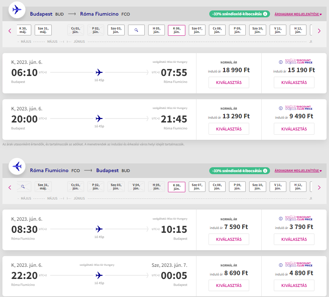Image resolution: width=329 pixels, height=297 pixels.
Task: Choose club price 3 790 Ft with KIVÁLASZTÁS
Action: [294, 239]
